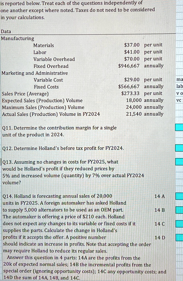Click the Manufacturing label cell
Viewport: 183px width, 281px height.
(x=18, y=38)
